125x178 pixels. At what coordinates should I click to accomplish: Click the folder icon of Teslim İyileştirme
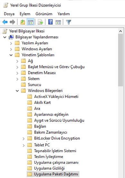click(30, 157)
